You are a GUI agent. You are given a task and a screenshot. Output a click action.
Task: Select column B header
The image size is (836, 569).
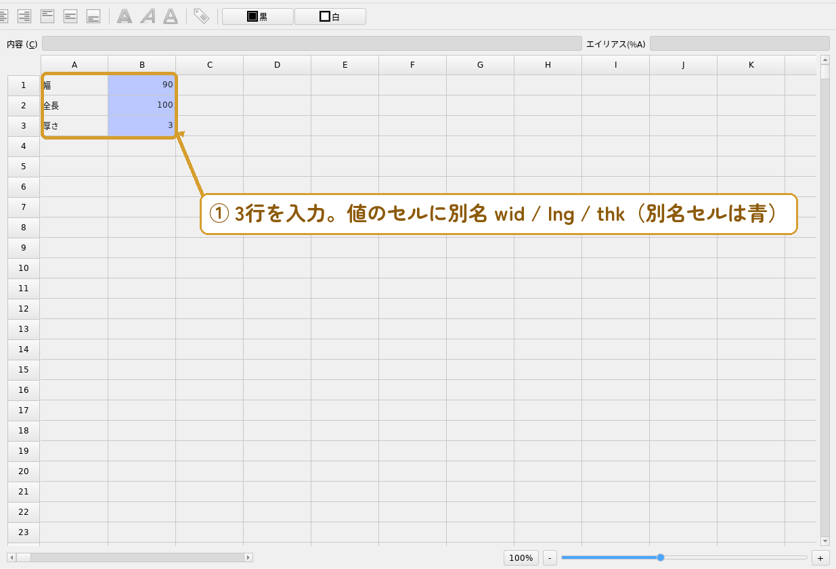point(142,65)
